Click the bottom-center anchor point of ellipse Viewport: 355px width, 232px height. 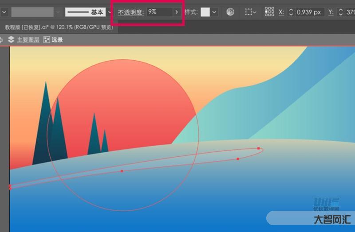[122, 171]
